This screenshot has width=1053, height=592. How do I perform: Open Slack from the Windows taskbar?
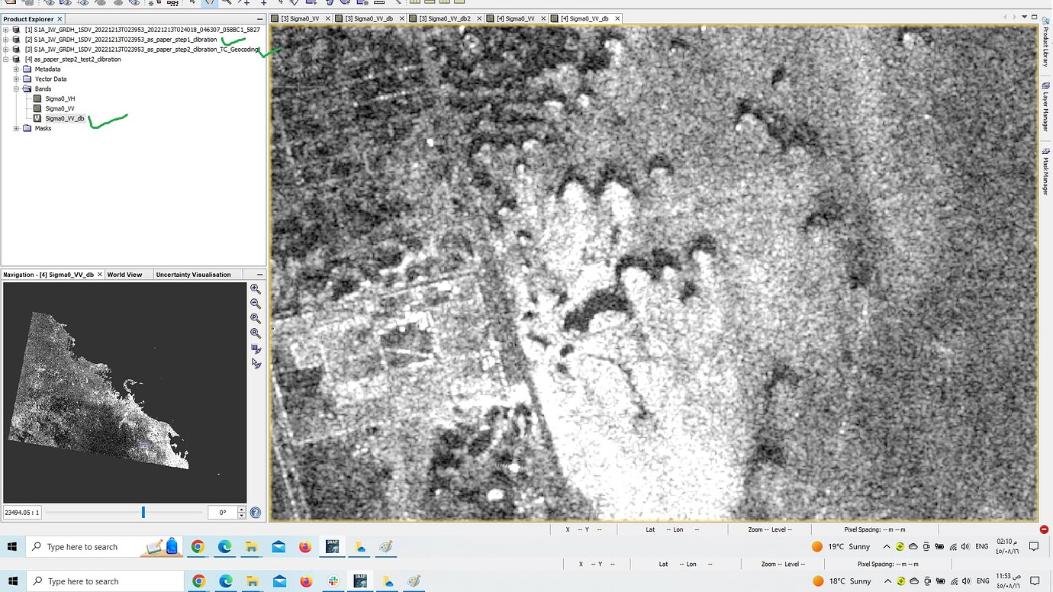(x=333, y=581)
